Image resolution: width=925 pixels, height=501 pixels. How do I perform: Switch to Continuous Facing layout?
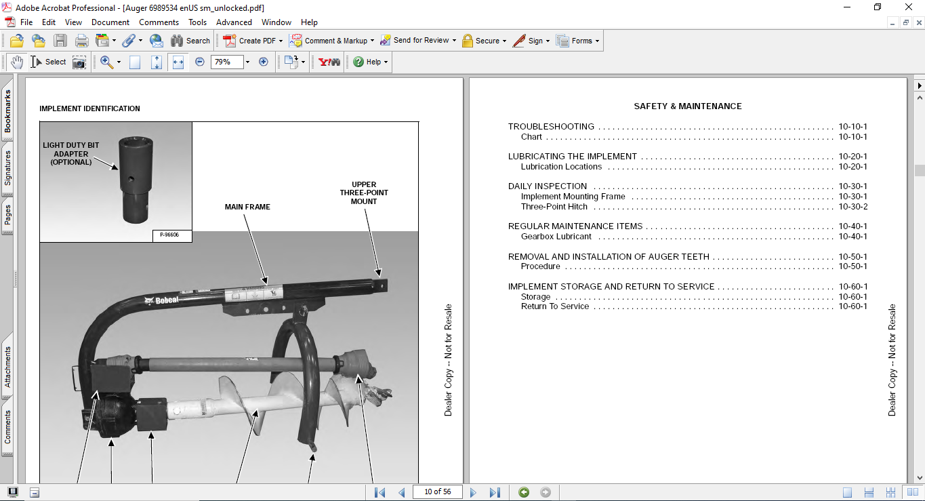pyautogui.click(x=890, y=492)
